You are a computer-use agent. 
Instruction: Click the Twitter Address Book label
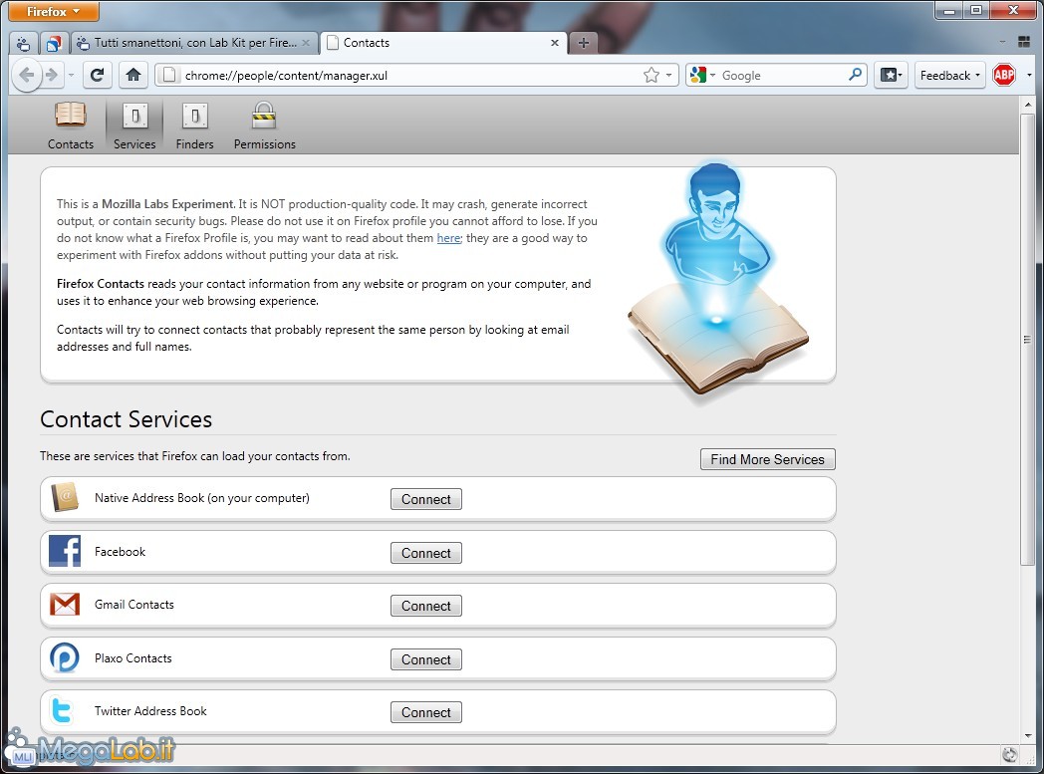(x=150, y=711)
